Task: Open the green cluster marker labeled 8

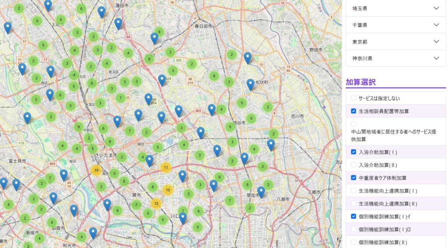Action: (x=124, y=182)
